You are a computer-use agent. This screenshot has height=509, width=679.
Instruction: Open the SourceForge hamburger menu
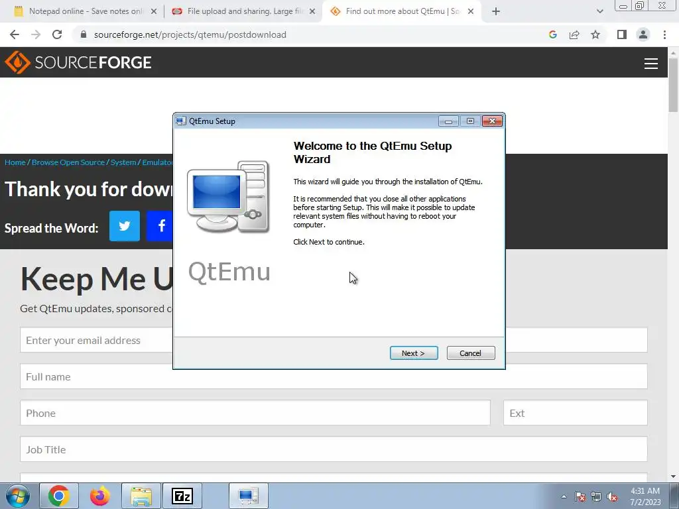coord(651,63)
